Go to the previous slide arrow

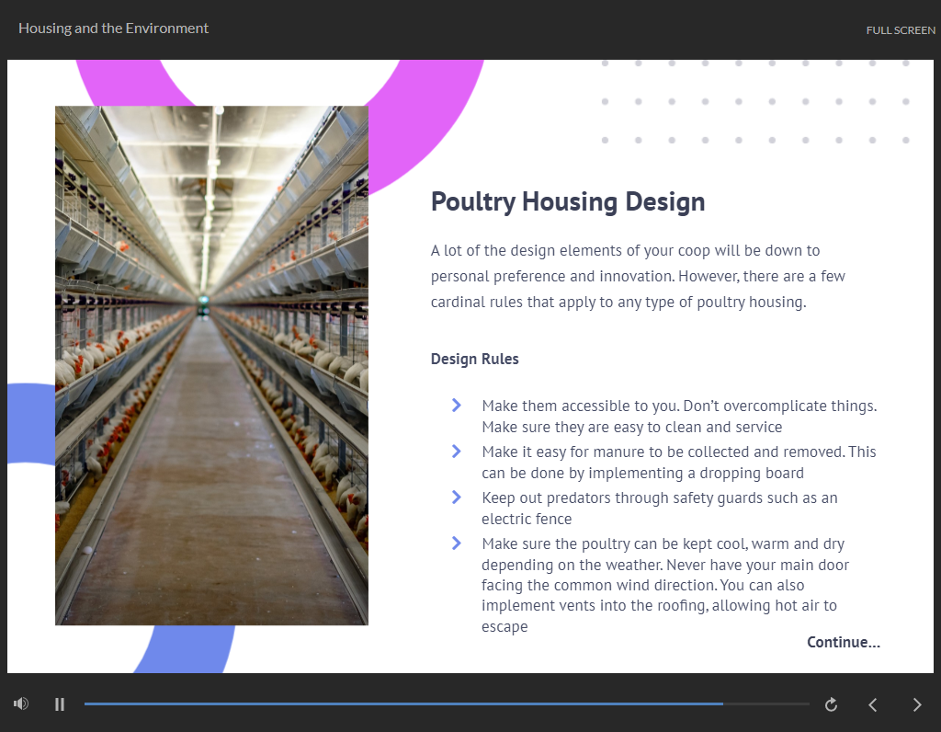873,704
